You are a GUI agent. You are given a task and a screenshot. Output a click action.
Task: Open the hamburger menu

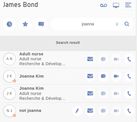click(x=128, y=5)
